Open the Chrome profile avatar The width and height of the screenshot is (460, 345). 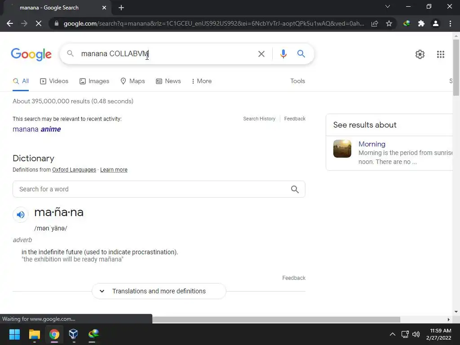pos(436,23)
